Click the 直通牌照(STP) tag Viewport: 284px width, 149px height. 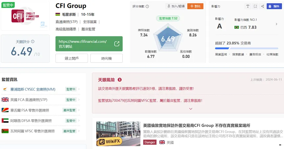(66, 22)
